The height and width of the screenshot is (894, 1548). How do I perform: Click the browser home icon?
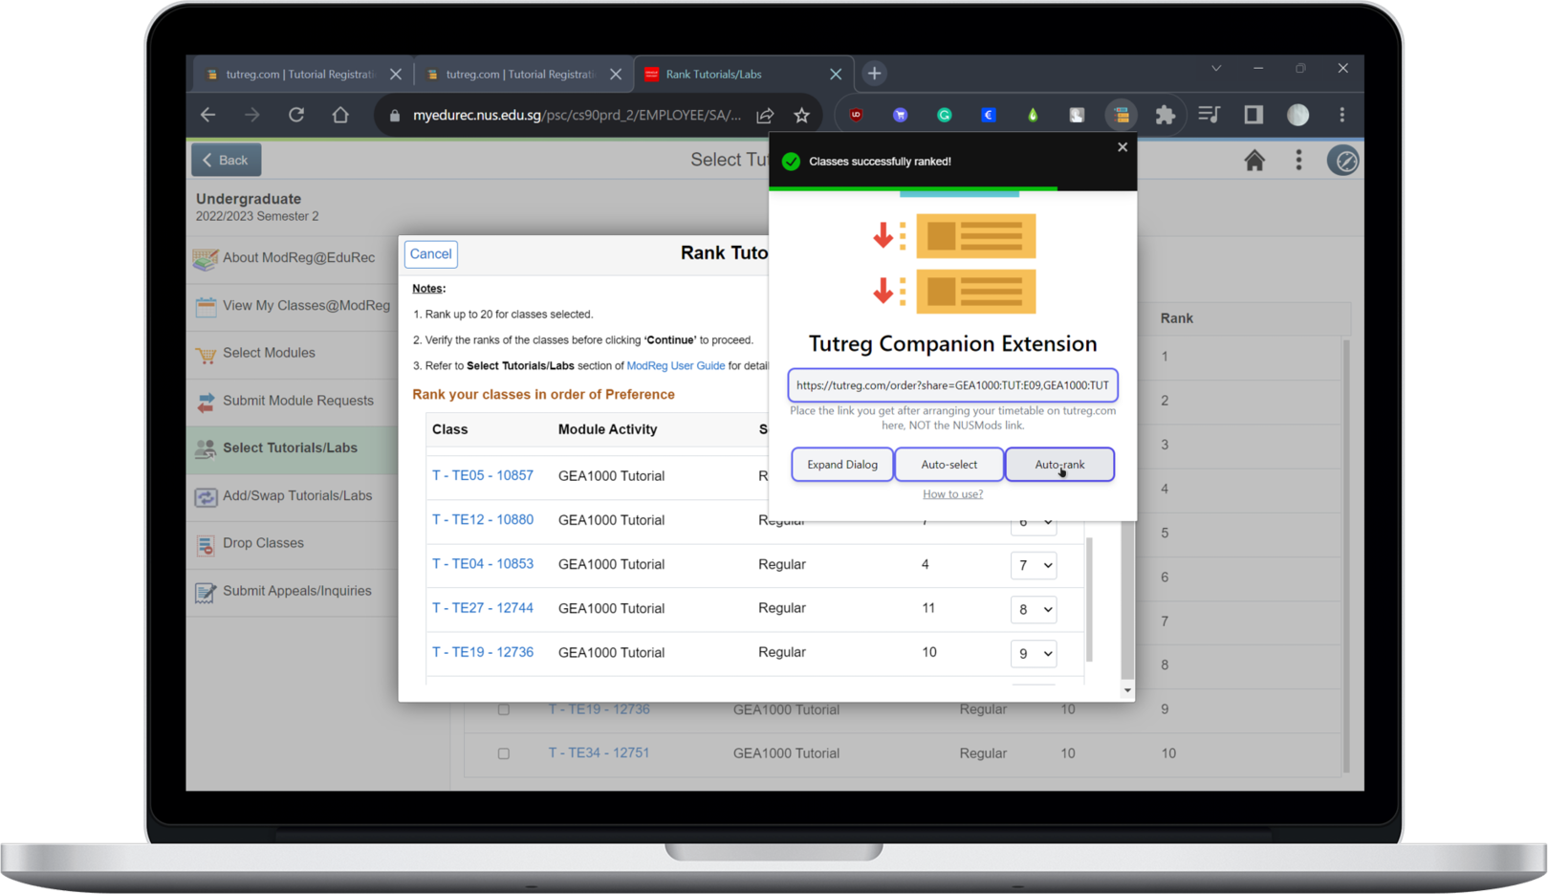pyautogui.click(x=340, y=115)
